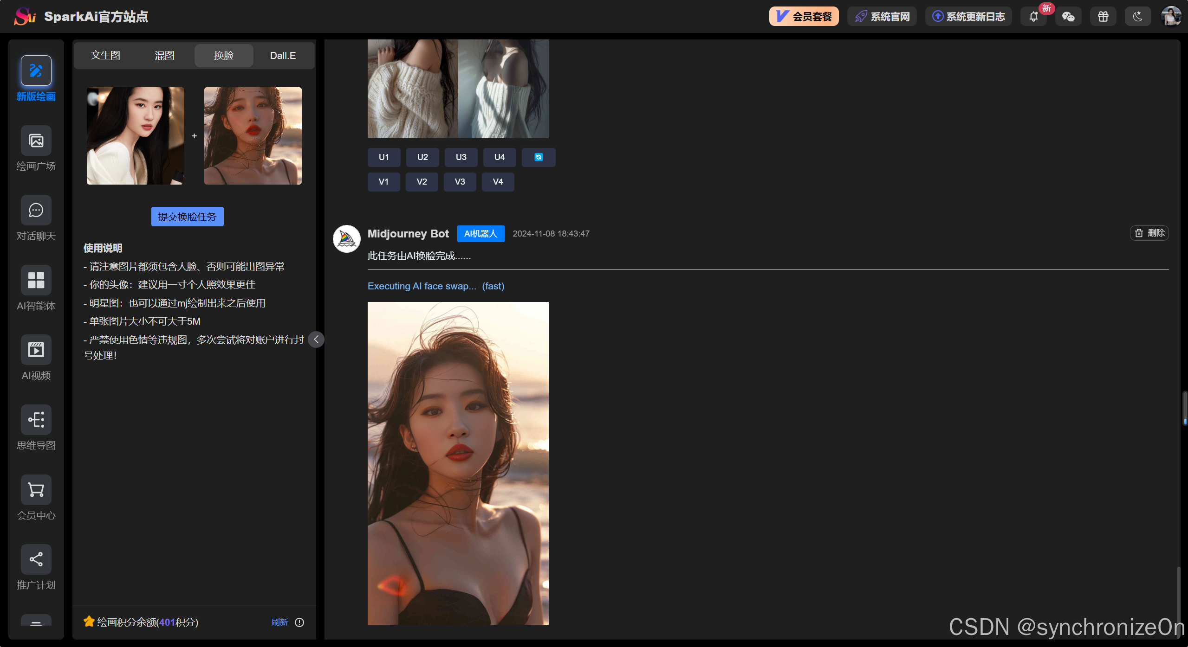Delete the message with 删除 button
Image resolution: width=1188 pixels, height=647 pixels.
(x=1149, y=233)
